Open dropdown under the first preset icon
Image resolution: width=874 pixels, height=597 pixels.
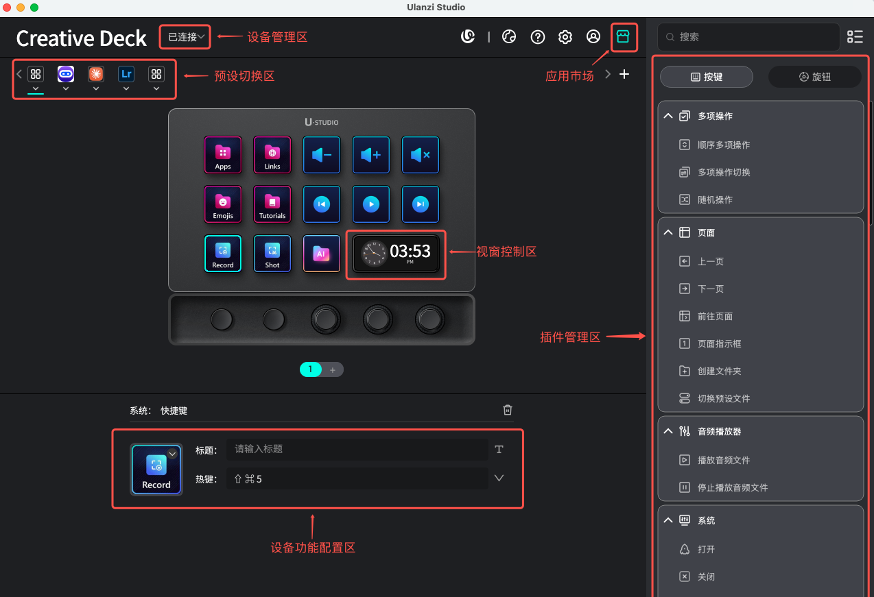tap(36, 88)
